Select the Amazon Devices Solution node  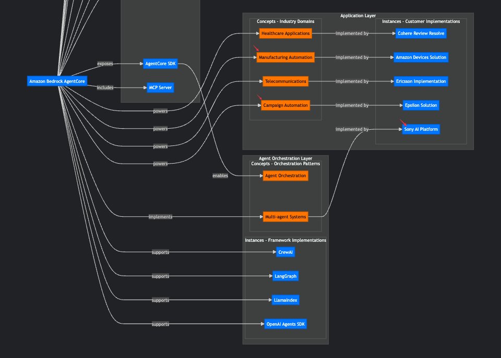coord(421,57)
